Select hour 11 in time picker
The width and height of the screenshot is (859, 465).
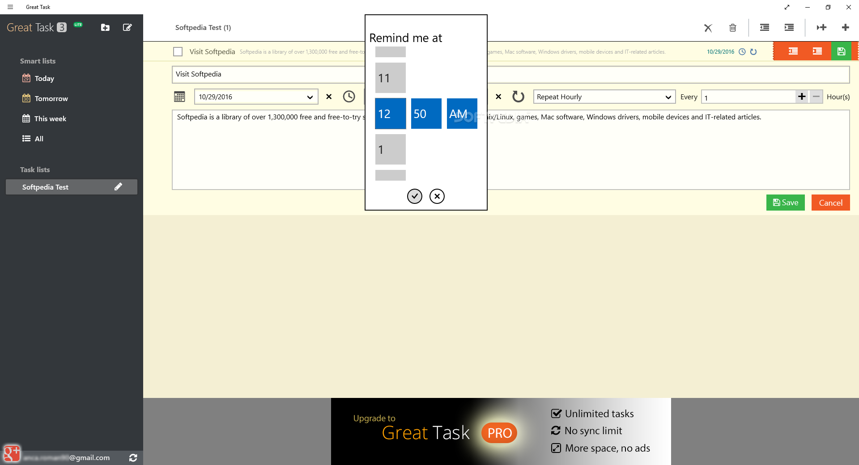tap(390, 78)
